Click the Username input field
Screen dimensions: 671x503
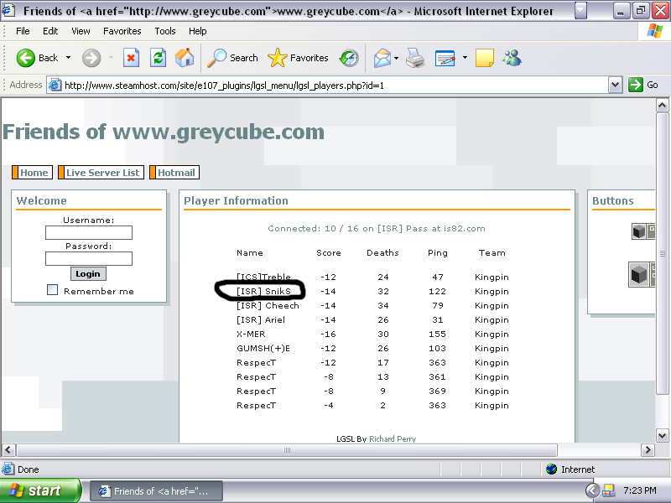pyautogui.click(x=89, y=233)
